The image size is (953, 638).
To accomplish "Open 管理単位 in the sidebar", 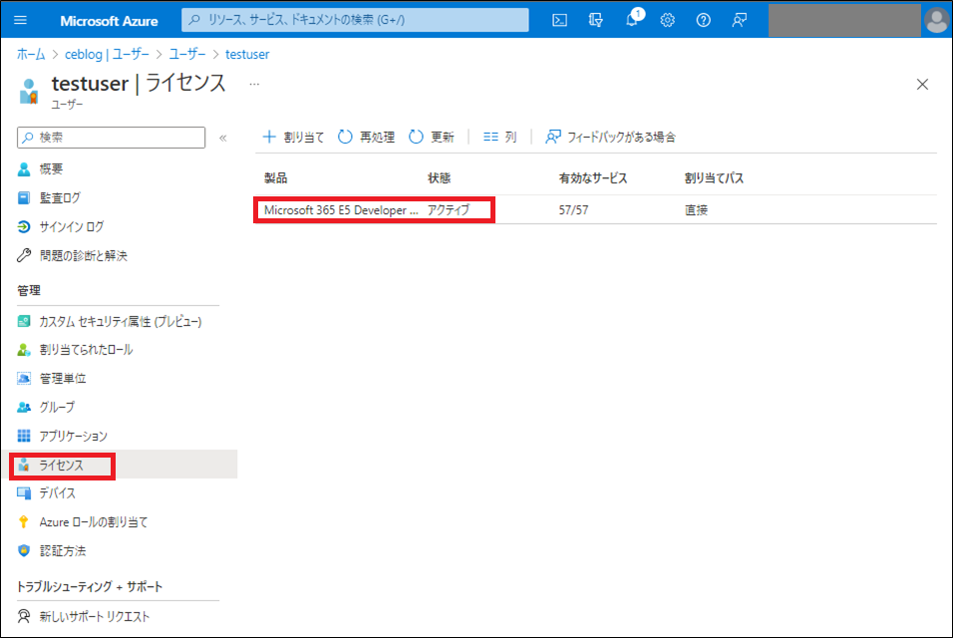I will pyautogui.click(x=52, y=378).
